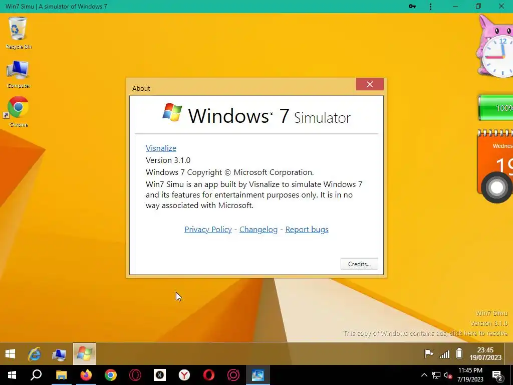Select Win7 Simu app in host taskbar
The width and height of the screenshot is (513, 385).
coord(258,375)
